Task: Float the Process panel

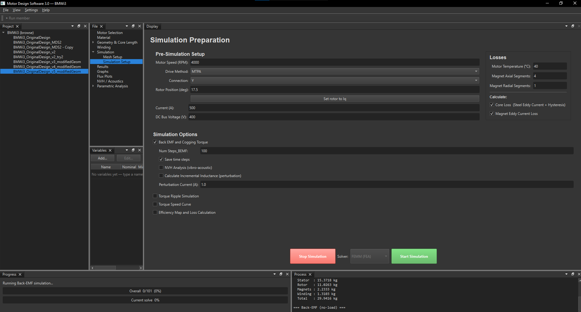Action: [573, 274]
